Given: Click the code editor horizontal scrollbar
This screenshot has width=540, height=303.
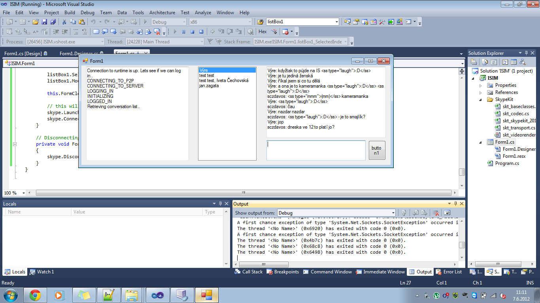Looking at the screenshot, I should point(244,193).
